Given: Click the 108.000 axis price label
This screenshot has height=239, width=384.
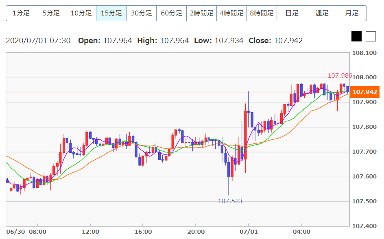Looking at the screenshot, I should point(364,77).
